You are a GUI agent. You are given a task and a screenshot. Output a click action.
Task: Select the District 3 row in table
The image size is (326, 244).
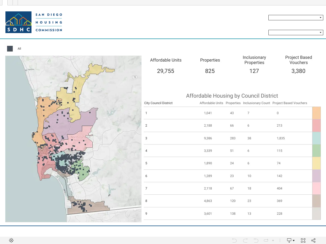(x=228, y=138)
